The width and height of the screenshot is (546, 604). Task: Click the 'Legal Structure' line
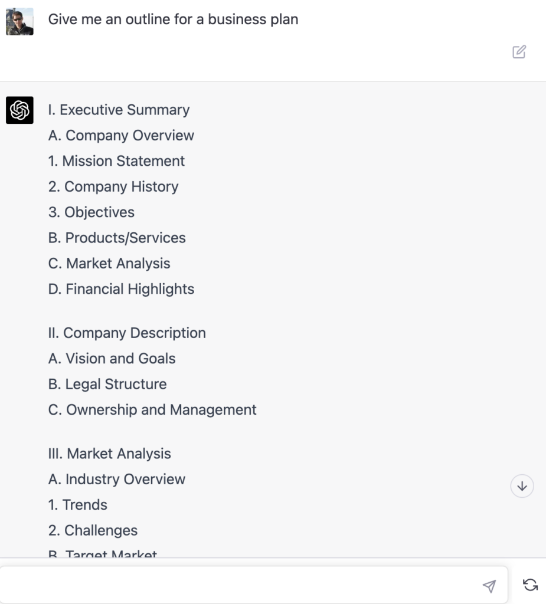[x=108, y=384]
